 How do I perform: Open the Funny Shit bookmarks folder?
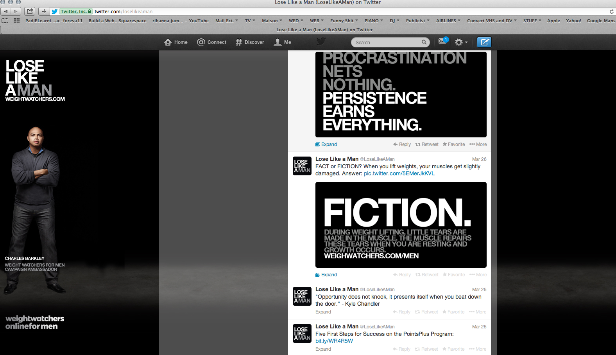[344, 21]
